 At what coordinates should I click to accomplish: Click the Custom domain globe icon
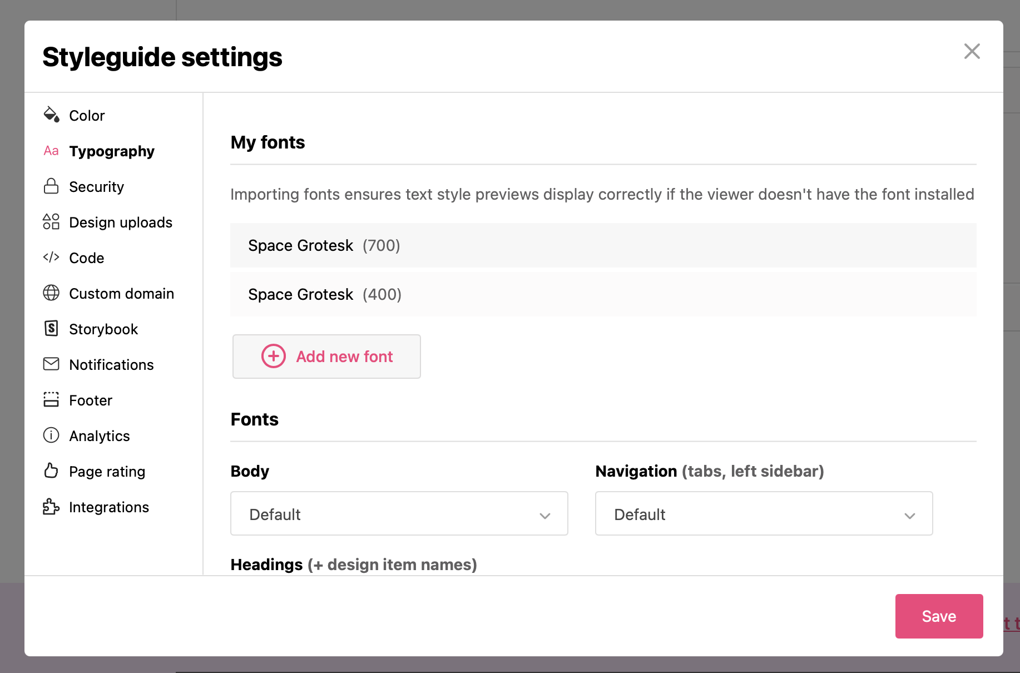(x=51, y=293)
